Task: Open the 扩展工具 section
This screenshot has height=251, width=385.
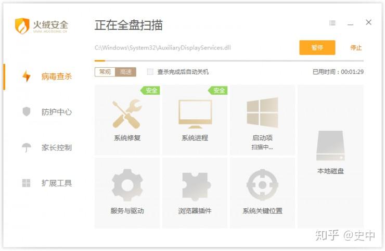Action: [x=57, y=183]
